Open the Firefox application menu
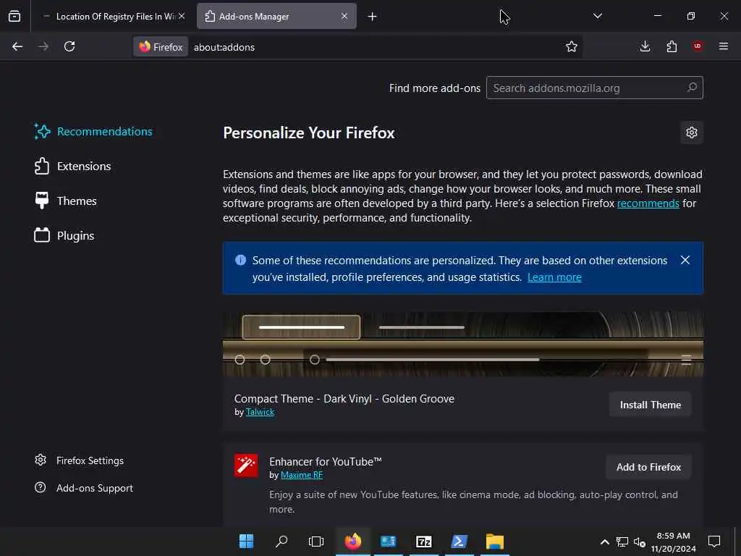The width and height of the screenshot is (741, 556). (x=724, y=46)
